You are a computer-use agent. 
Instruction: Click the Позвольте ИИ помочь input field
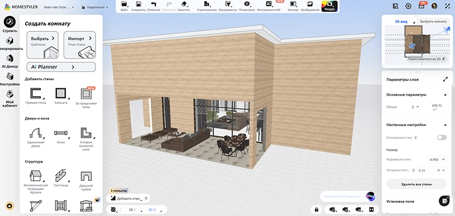coord(343,196)
